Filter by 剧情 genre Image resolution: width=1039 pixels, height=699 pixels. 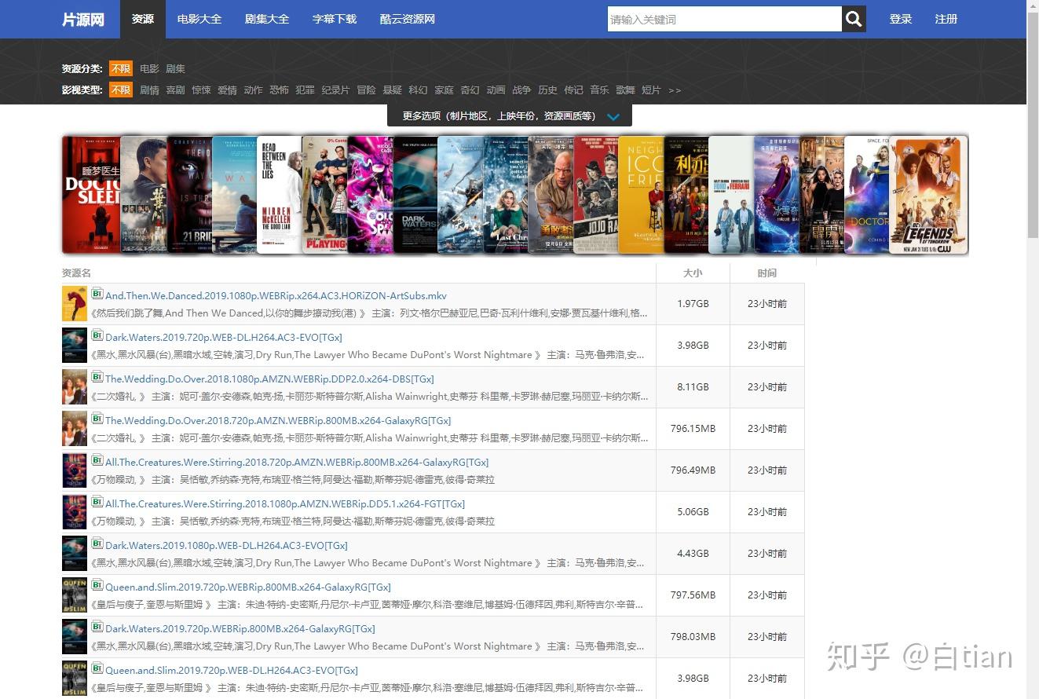coord(149,90)
